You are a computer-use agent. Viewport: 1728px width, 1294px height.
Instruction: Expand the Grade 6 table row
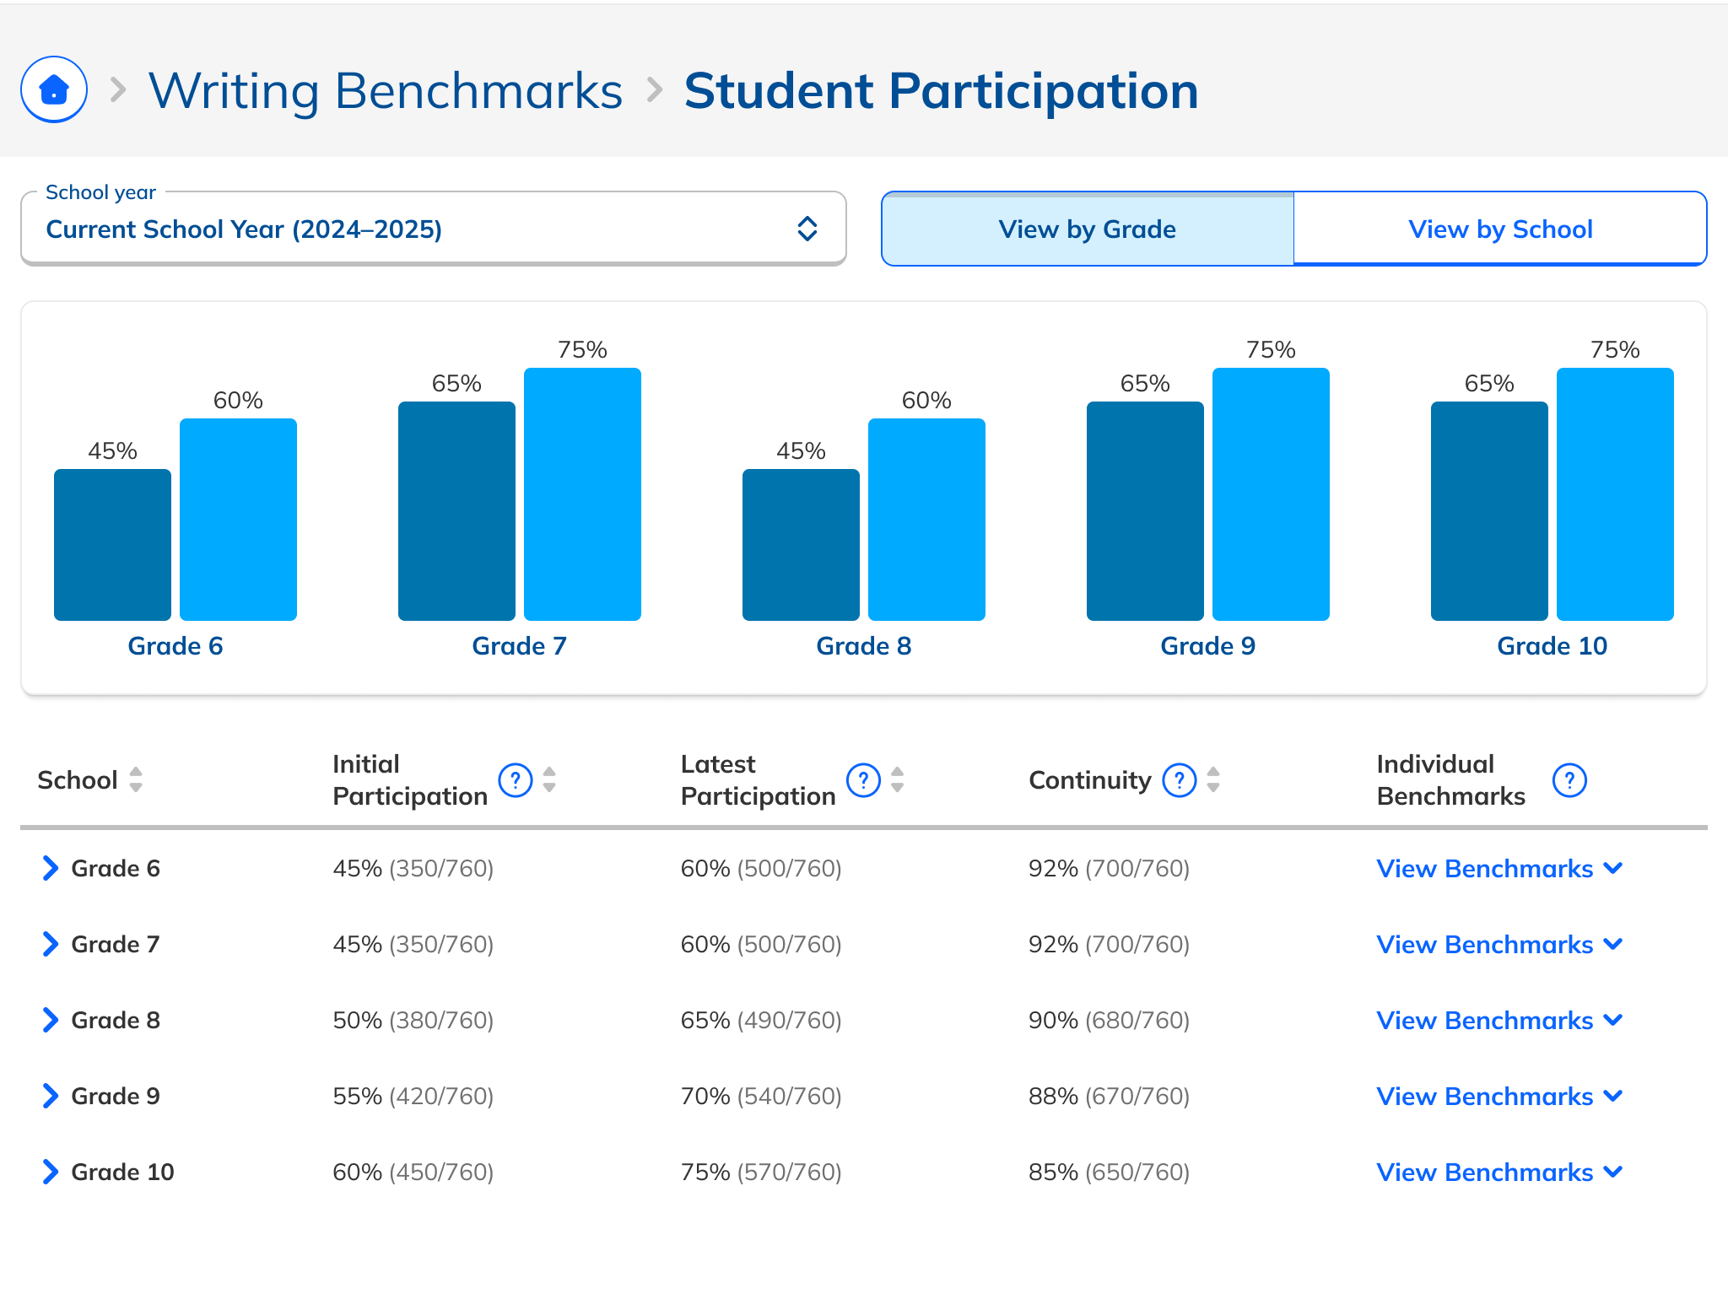(x=51, y=868)
